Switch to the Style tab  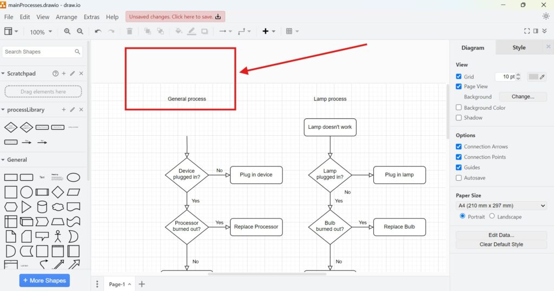pos(519,48)
